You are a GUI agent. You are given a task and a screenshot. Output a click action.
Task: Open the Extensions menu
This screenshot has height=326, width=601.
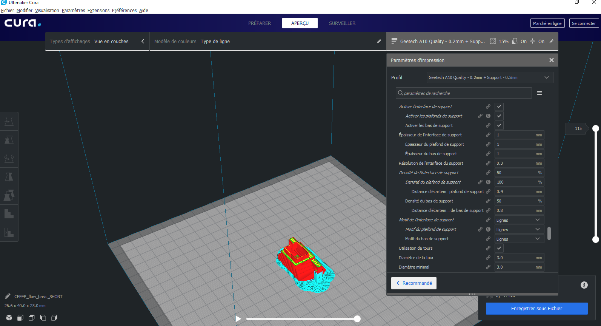(x=98, y=10)
